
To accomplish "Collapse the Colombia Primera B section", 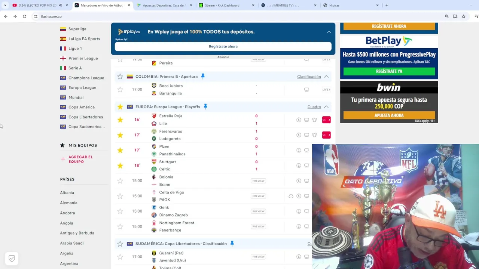I will [326, 77].
